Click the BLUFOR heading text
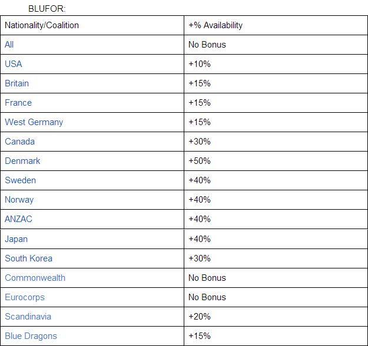 point(47,9)
